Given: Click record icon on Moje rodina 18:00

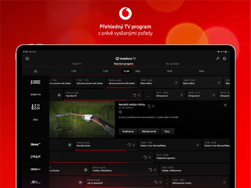Looking at the screenshot, I should [176, 82].
